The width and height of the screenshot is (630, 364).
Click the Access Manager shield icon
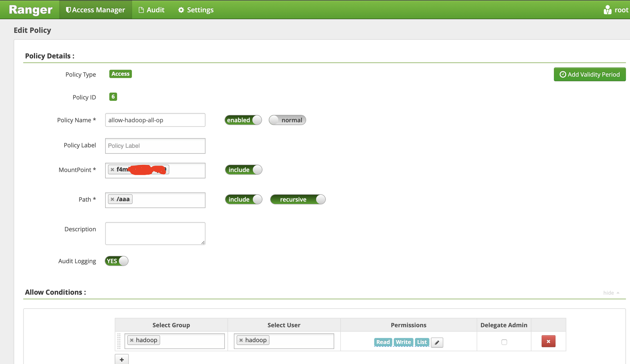(x=68, y=10)
